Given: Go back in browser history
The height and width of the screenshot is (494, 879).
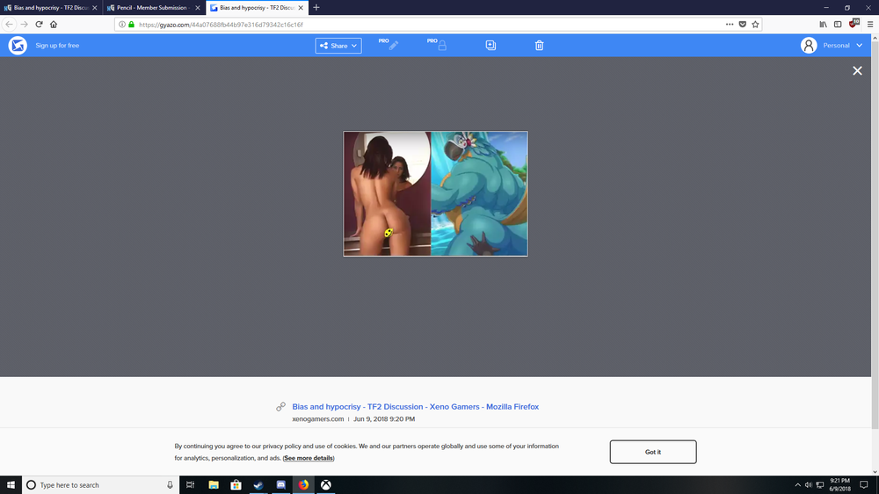Looking at the screenshot, I should 9,24.
